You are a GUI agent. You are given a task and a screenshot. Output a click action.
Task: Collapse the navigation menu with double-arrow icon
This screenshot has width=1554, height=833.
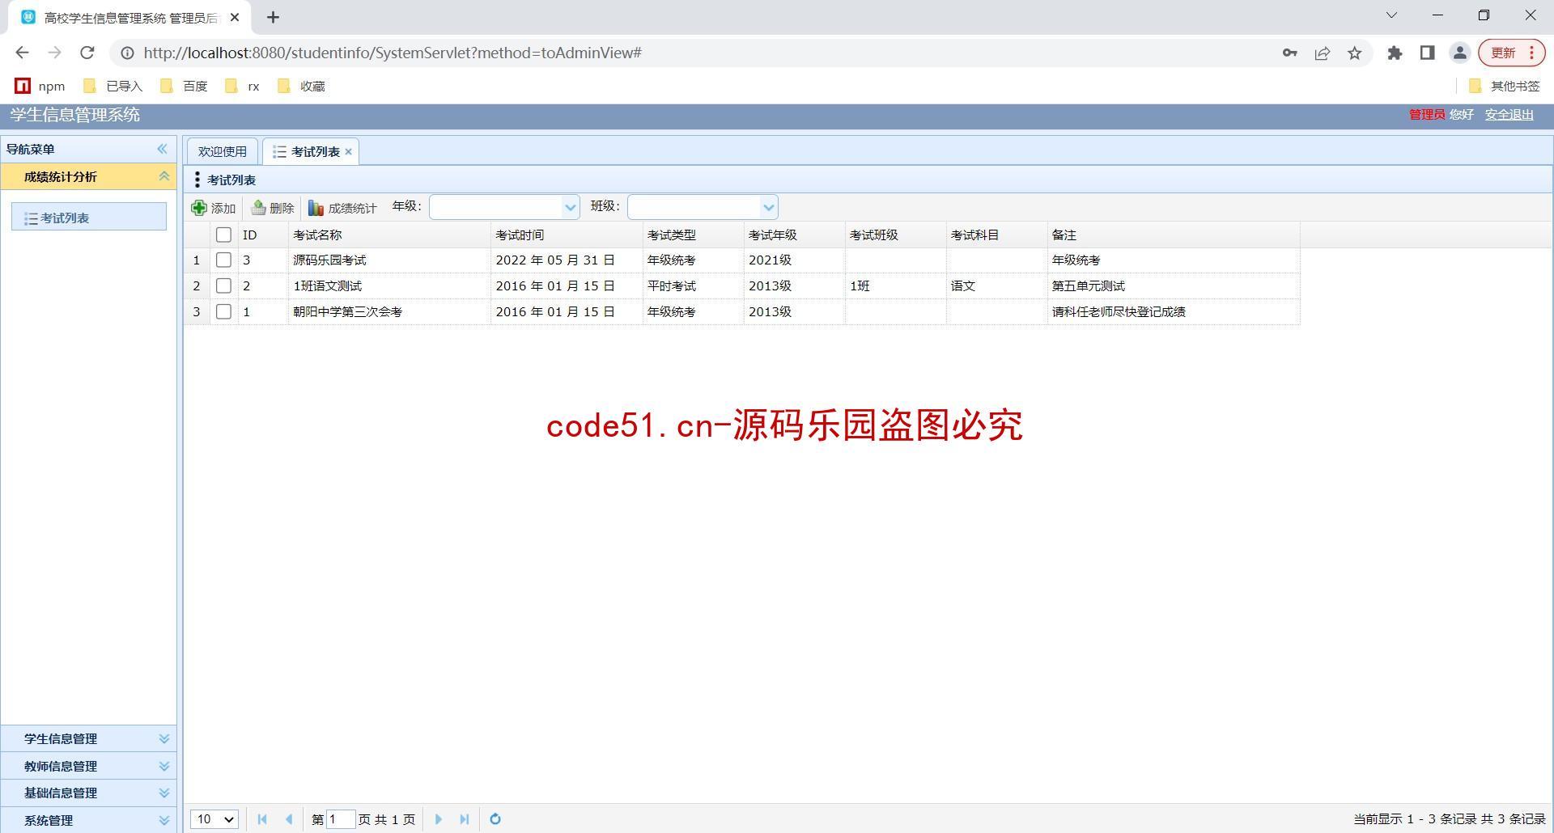tap(162, 149)
